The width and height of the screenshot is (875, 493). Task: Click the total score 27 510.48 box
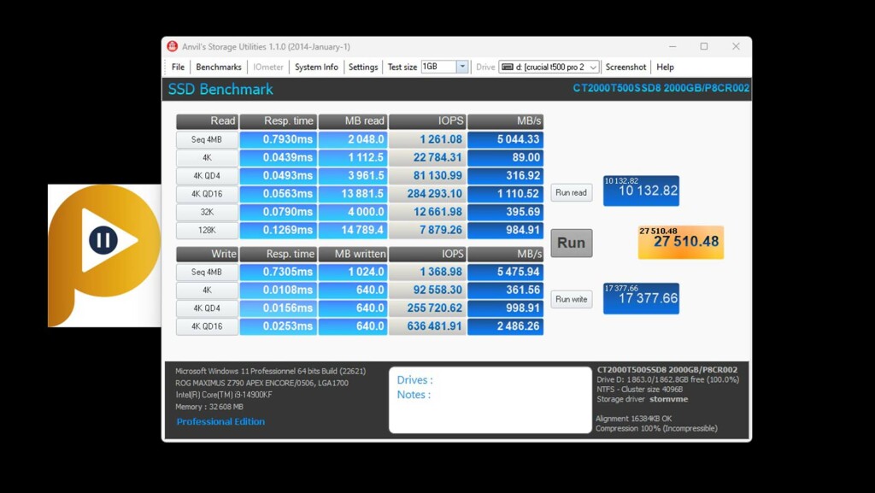coord(680,242)
